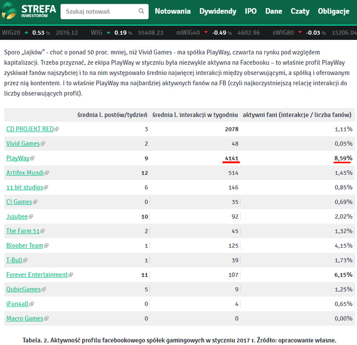Open the Dywidendy menu
The width and height of the screenshot is (357, 345).
218,11
